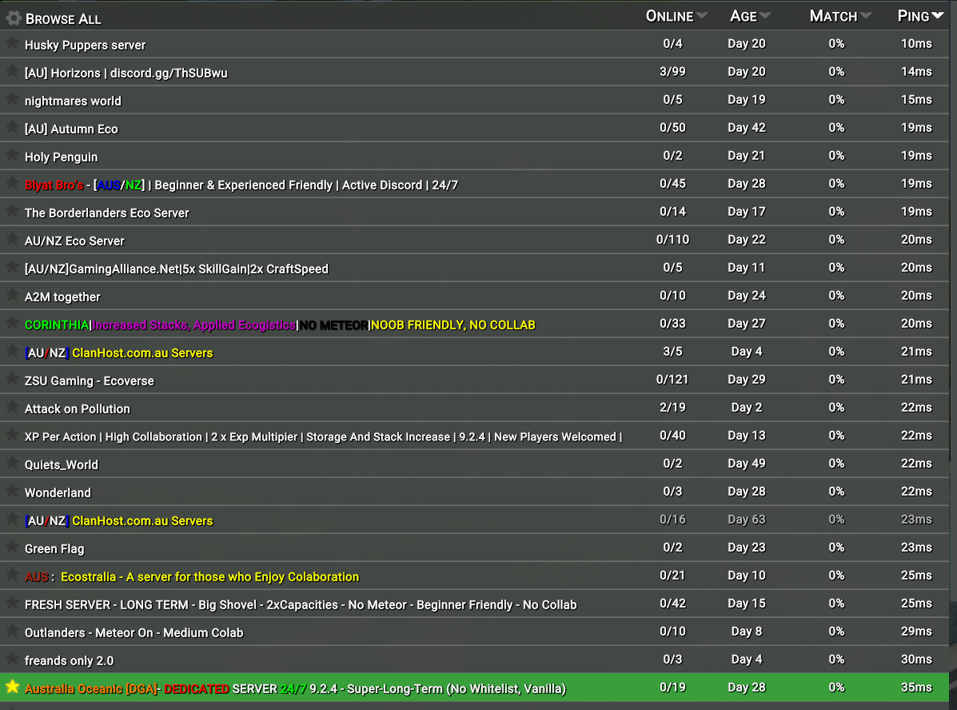Toggle favorite on A2M together server

coord(11,296)
